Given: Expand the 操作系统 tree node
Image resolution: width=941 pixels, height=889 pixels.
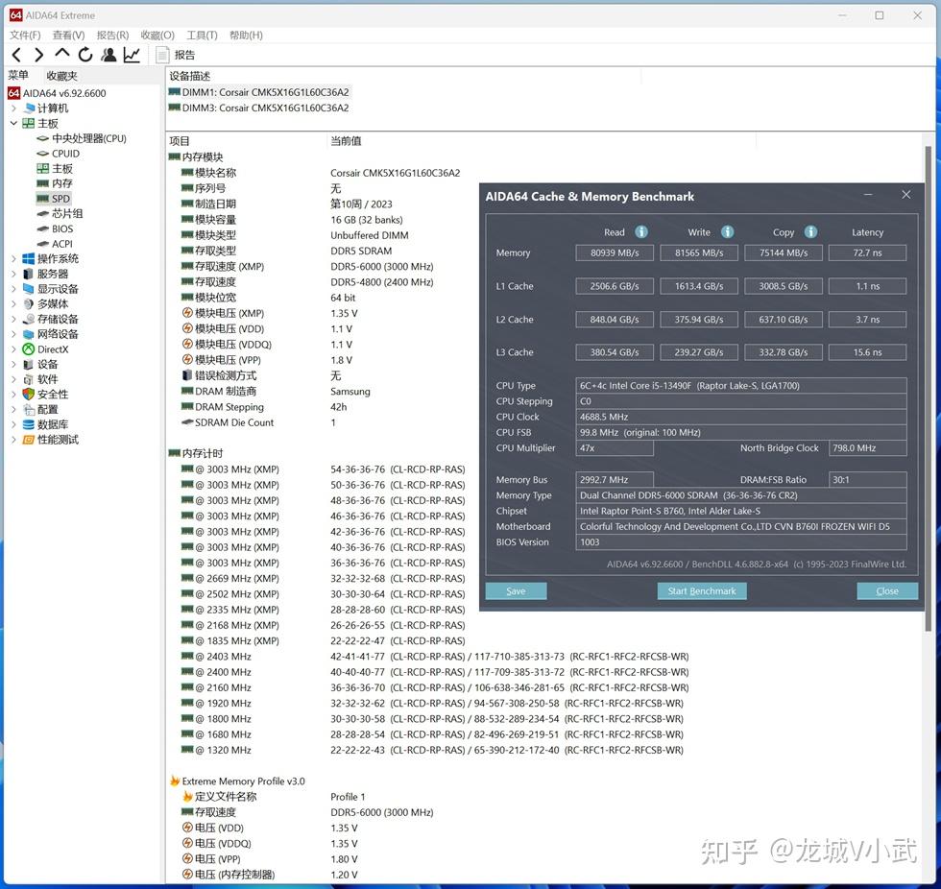Looking at the screenshot, I should coord(13,259).
